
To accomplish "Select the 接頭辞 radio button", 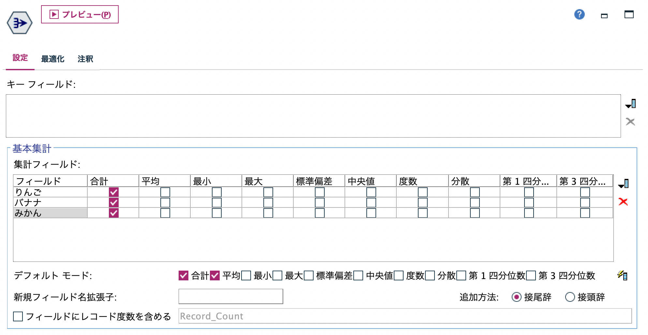I will point(570,297).
